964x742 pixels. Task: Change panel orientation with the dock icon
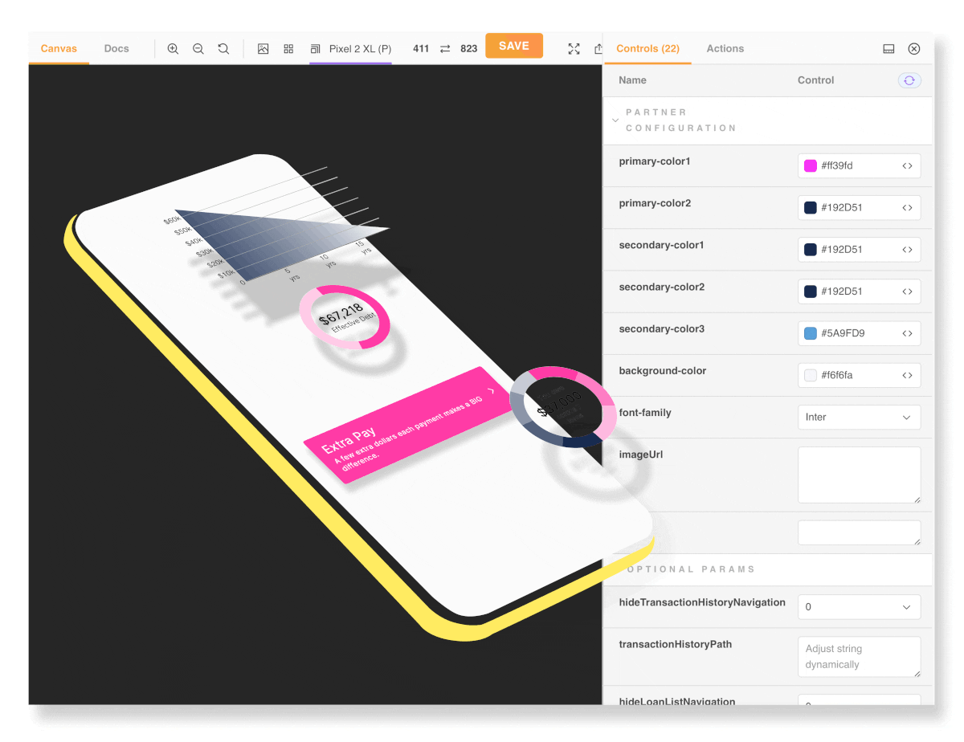[x=888, y=49]
